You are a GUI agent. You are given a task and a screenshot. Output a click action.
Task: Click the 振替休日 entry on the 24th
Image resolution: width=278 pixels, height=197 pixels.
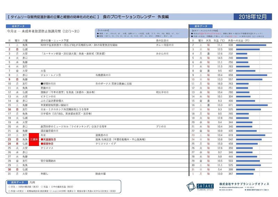(x=47, y=144)
